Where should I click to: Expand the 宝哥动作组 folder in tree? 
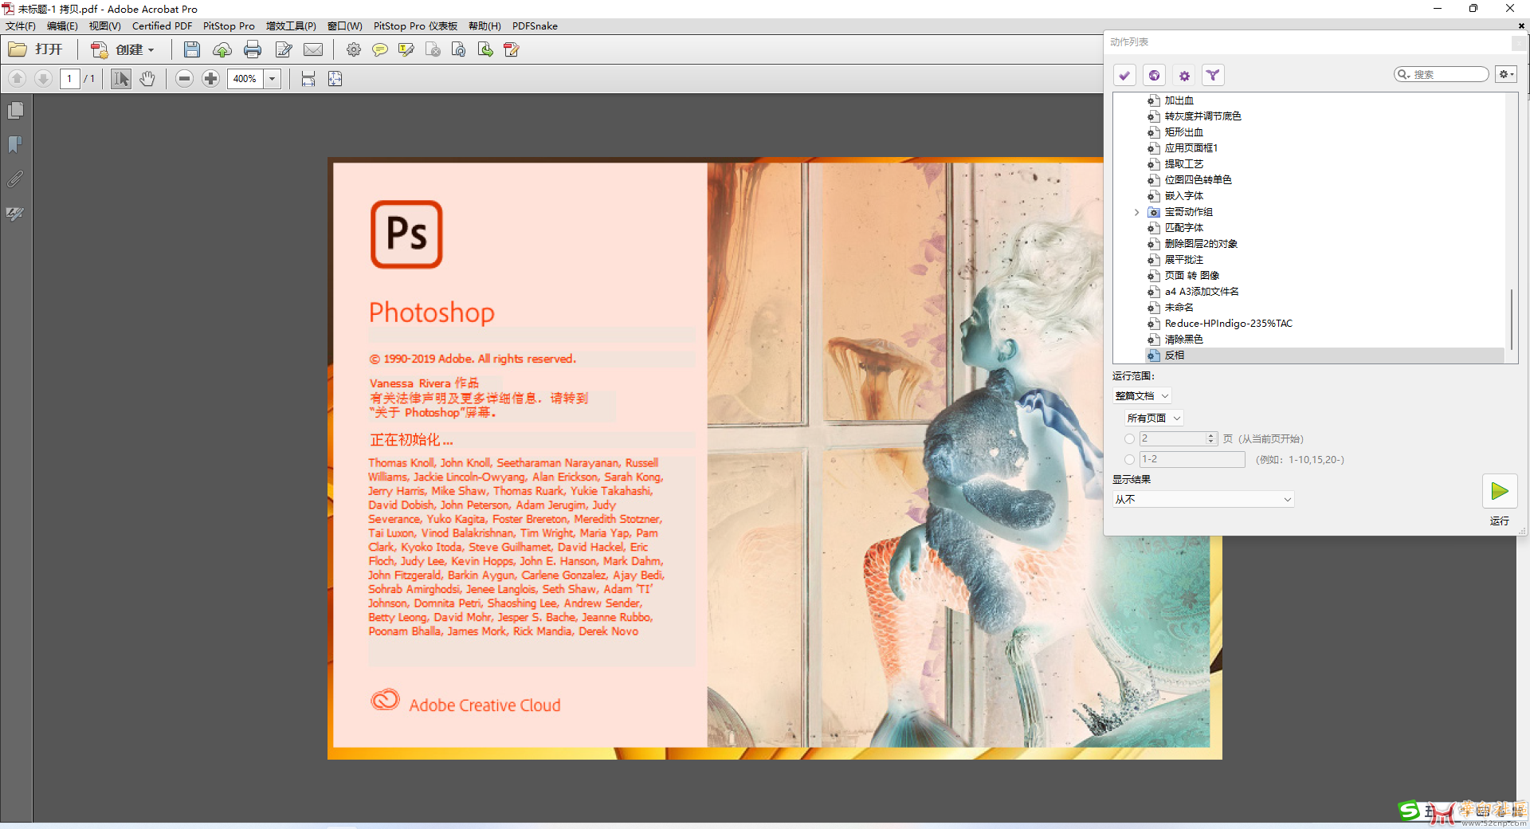(x=1136, y=212)
